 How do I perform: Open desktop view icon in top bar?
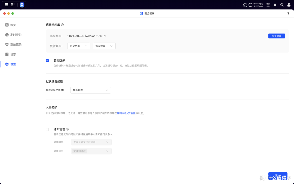(x=7, y=5)
